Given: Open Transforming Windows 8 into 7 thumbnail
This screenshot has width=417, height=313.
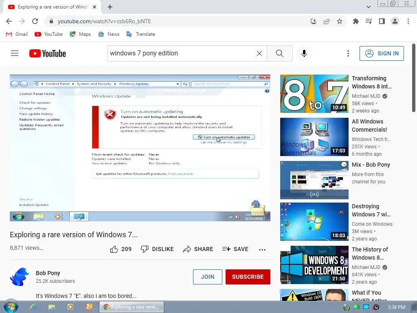Looking at the screenshot, I should (314, 94).
